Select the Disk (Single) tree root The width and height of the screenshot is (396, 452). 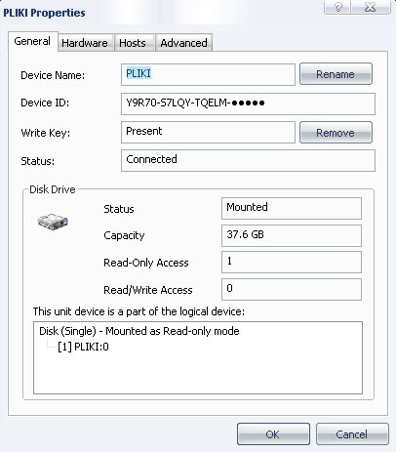(139, 331)
